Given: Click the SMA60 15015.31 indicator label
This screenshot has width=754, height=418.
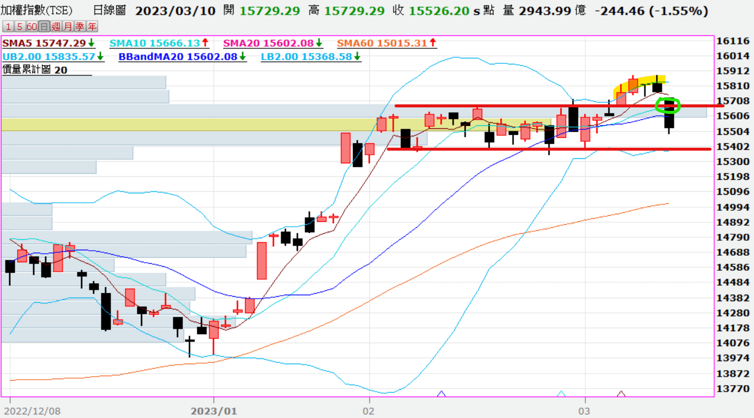Looking at the screenshot, I should [x=382, y=43].
